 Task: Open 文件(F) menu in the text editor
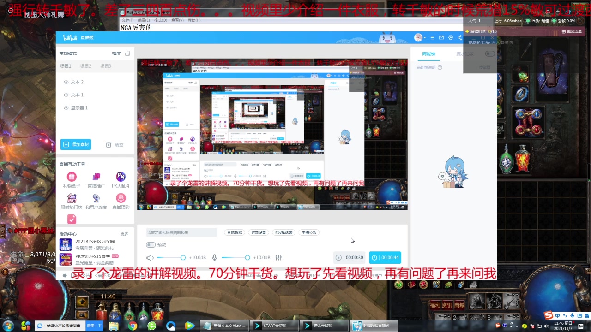tap(127, 20)
